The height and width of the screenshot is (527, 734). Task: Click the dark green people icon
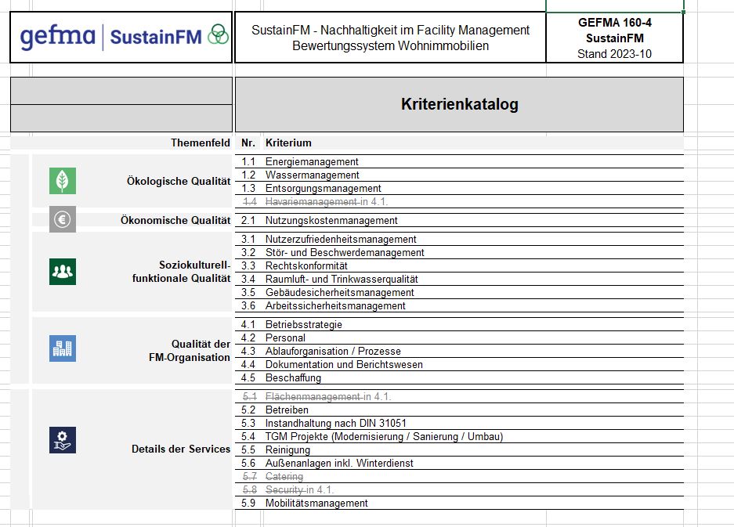(62, 272)
